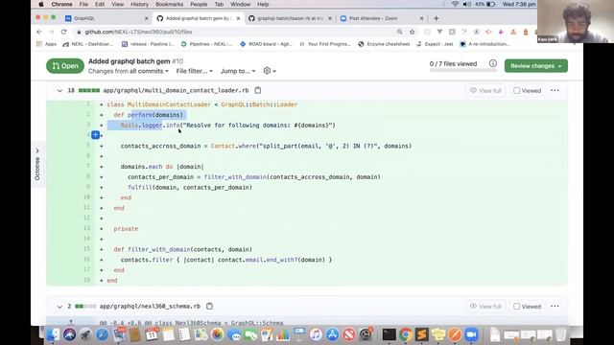
Task: Switch to Chrome in the dock
Action: [406, 334]
